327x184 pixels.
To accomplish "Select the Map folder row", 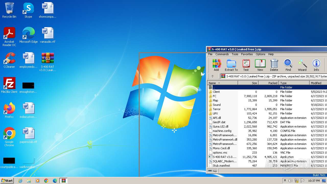I will (x=267, y=100).
